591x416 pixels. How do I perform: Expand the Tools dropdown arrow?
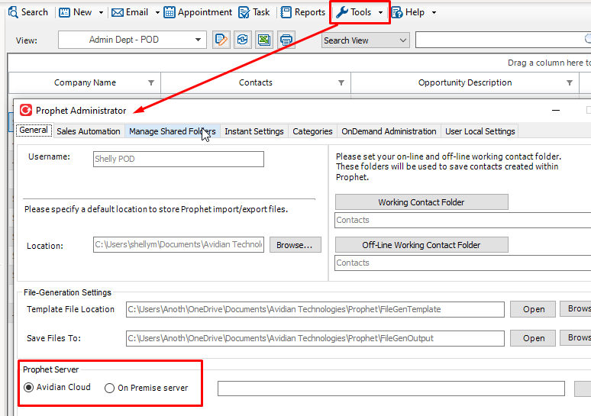pyautogui.click(x=381, y=13)
